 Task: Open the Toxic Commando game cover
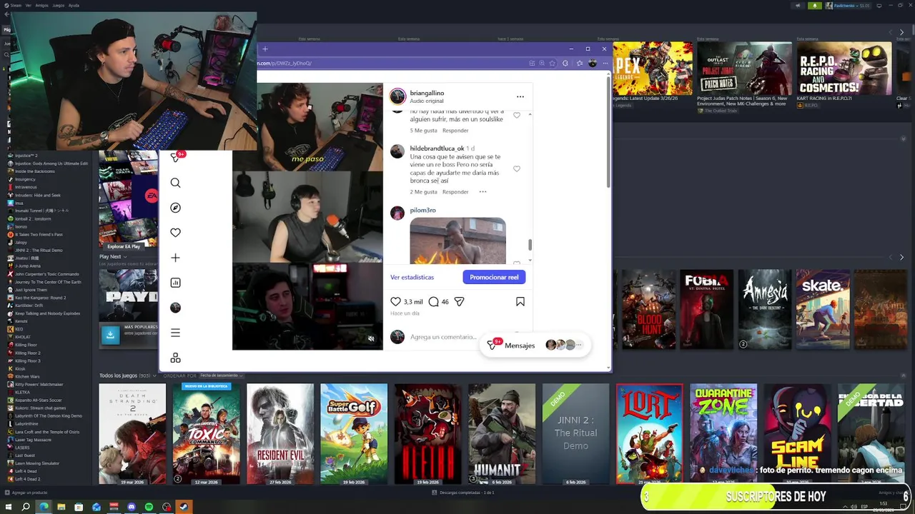206,434
